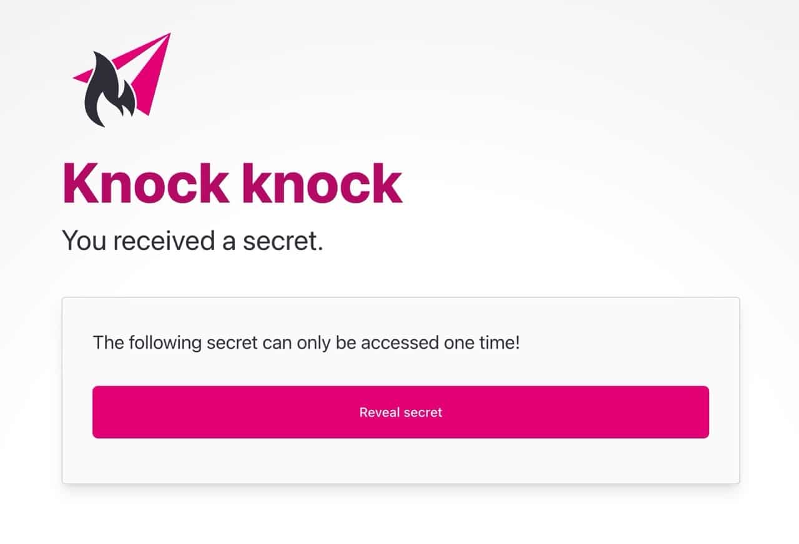Click the 'Knock knock' heading
The width and height of the screenshot is (799, 544).
click(x=232, y=183)
